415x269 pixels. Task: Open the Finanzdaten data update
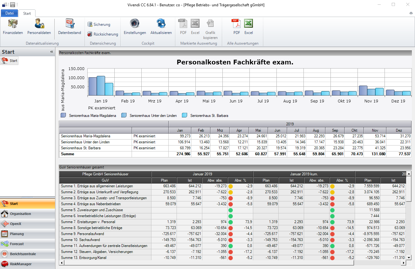[x=13, y=26]
